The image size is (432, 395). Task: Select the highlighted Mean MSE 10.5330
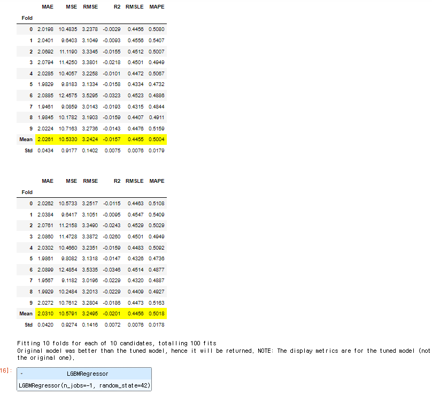click(68, 140)
